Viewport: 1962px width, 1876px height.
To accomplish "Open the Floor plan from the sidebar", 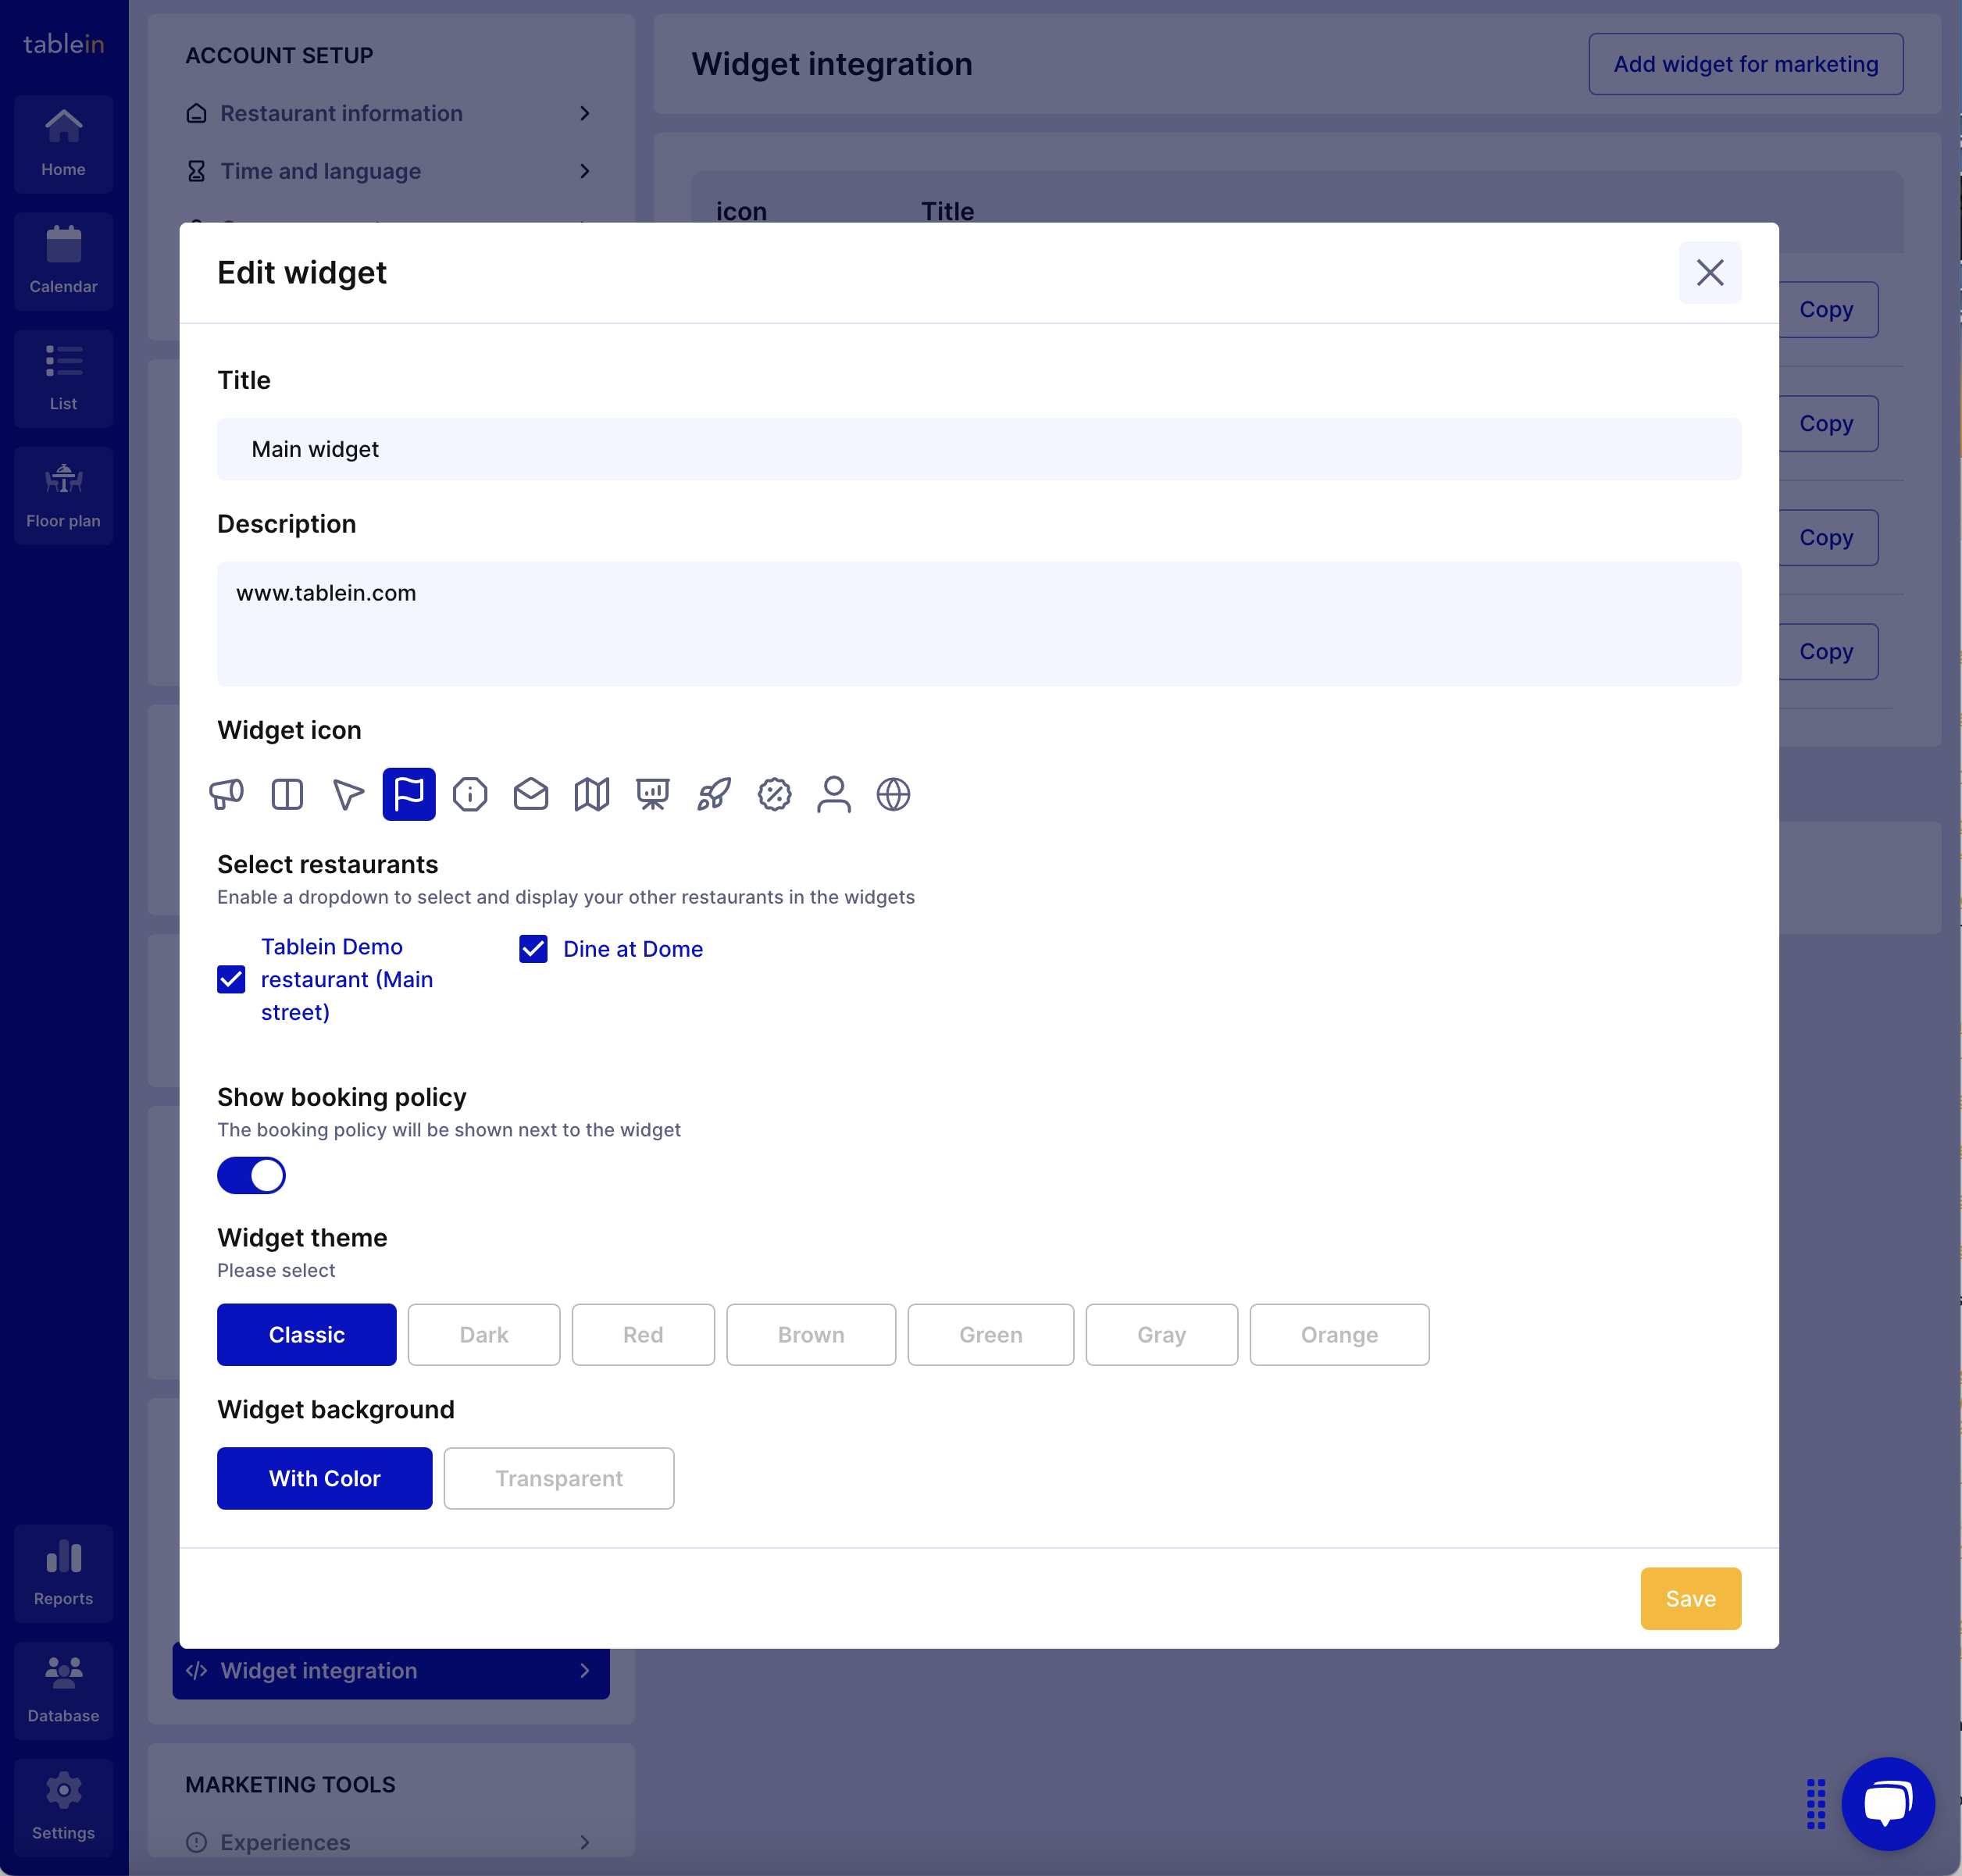I will (x=63, y=494).
